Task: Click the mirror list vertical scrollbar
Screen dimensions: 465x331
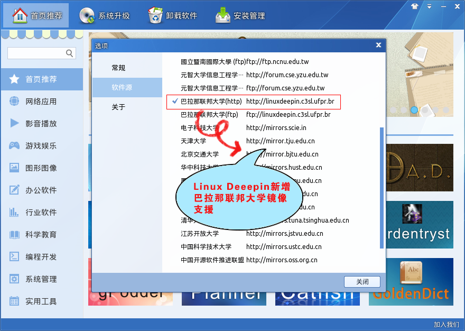Action: [x=382, y=188]
